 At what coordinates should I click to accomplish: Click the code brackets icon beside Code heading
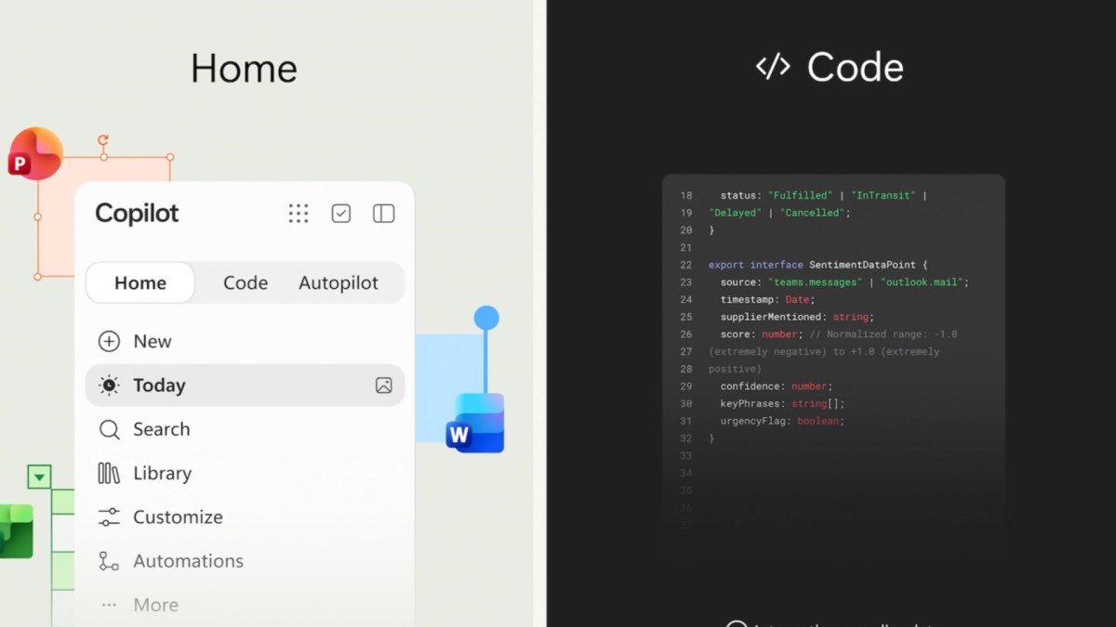point(773,67)
